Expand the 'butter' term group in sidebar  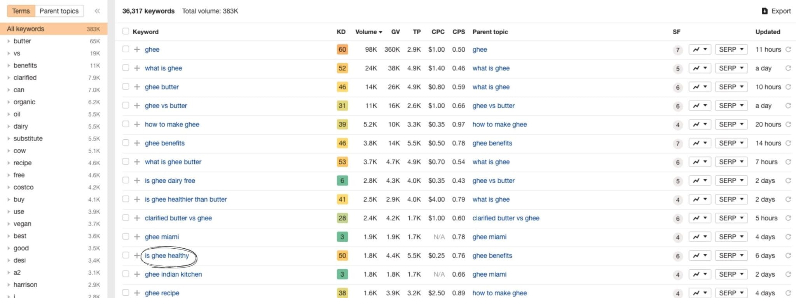(x=9, y=41)
